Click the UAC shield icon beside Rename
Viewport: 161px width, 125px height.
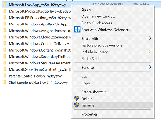[77, 105]
